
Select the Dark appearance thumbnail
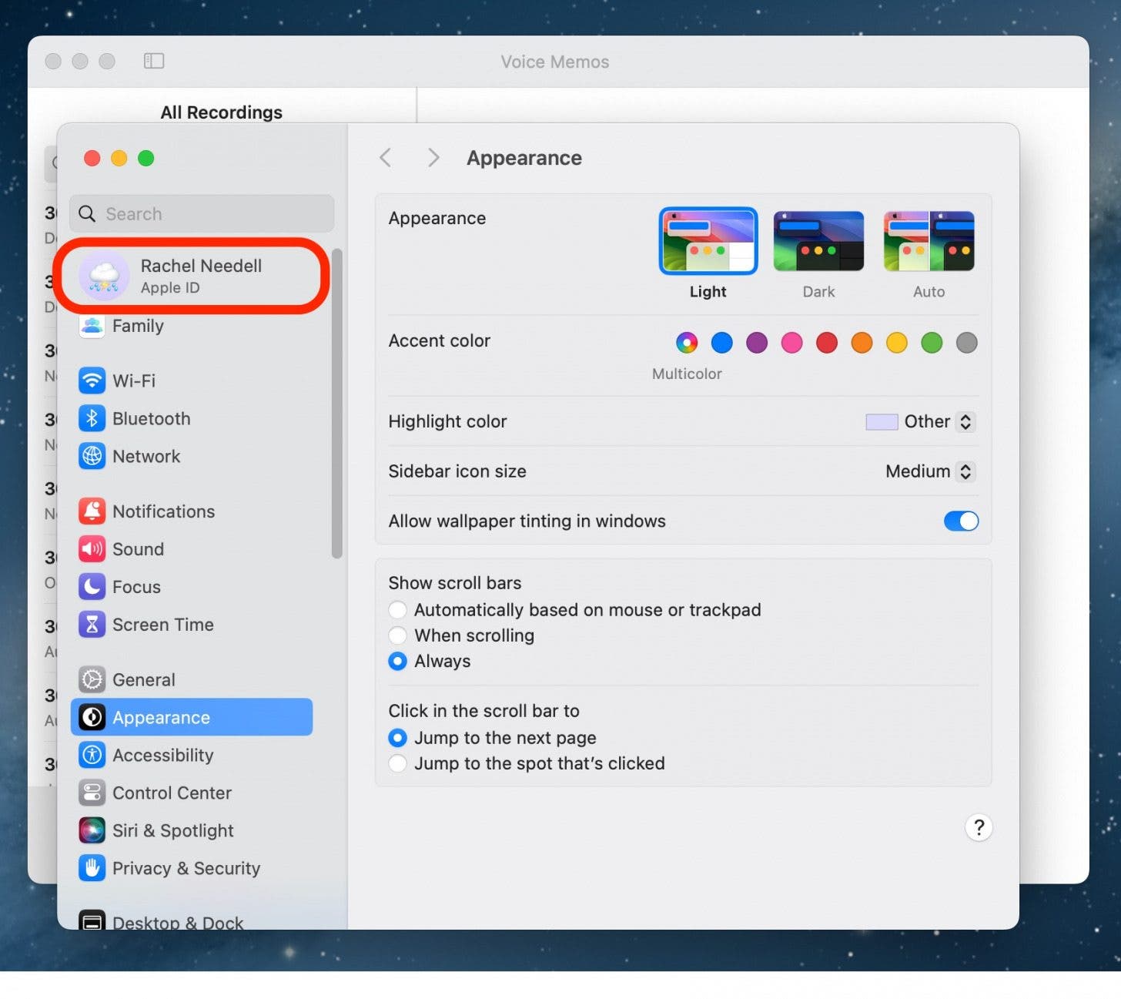click(x=818, y=242)
